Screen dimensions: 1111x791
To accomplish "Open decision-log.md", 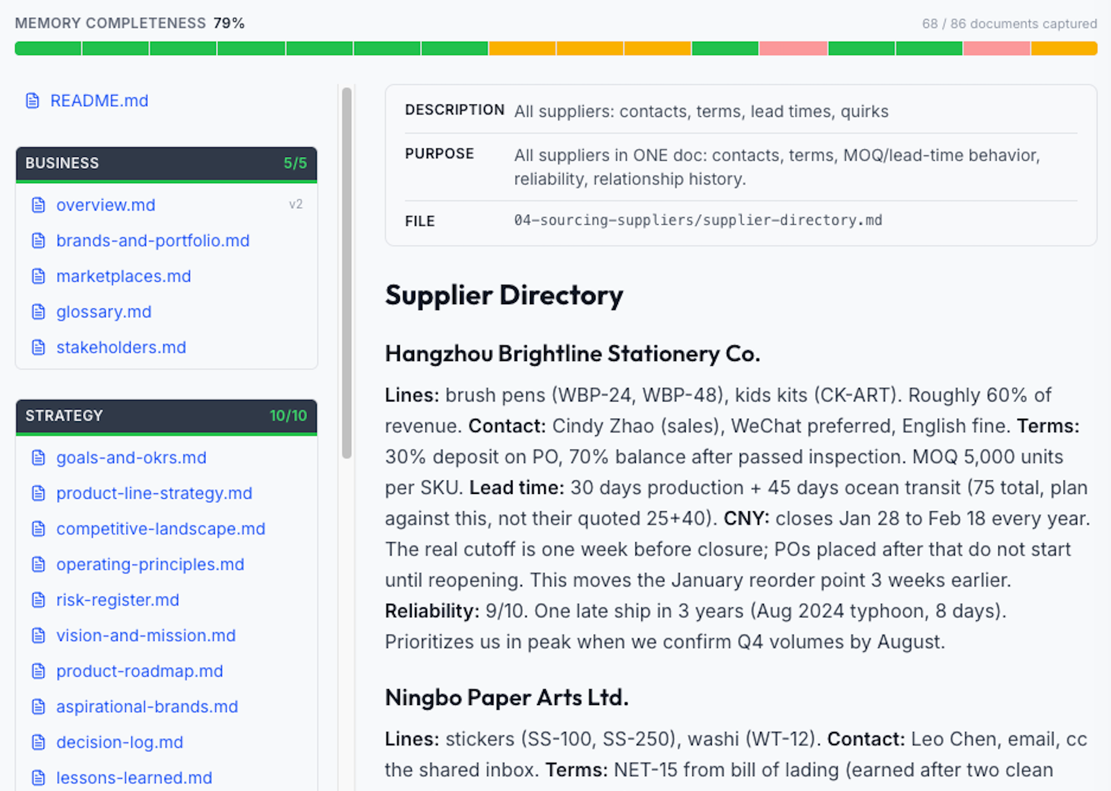I will (119, 743).
